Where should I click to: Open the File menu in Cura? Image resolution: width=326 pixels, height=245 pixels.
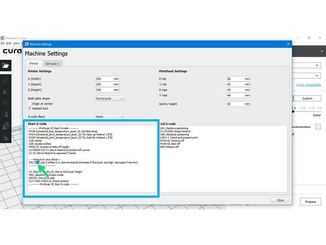click(3, 44)
